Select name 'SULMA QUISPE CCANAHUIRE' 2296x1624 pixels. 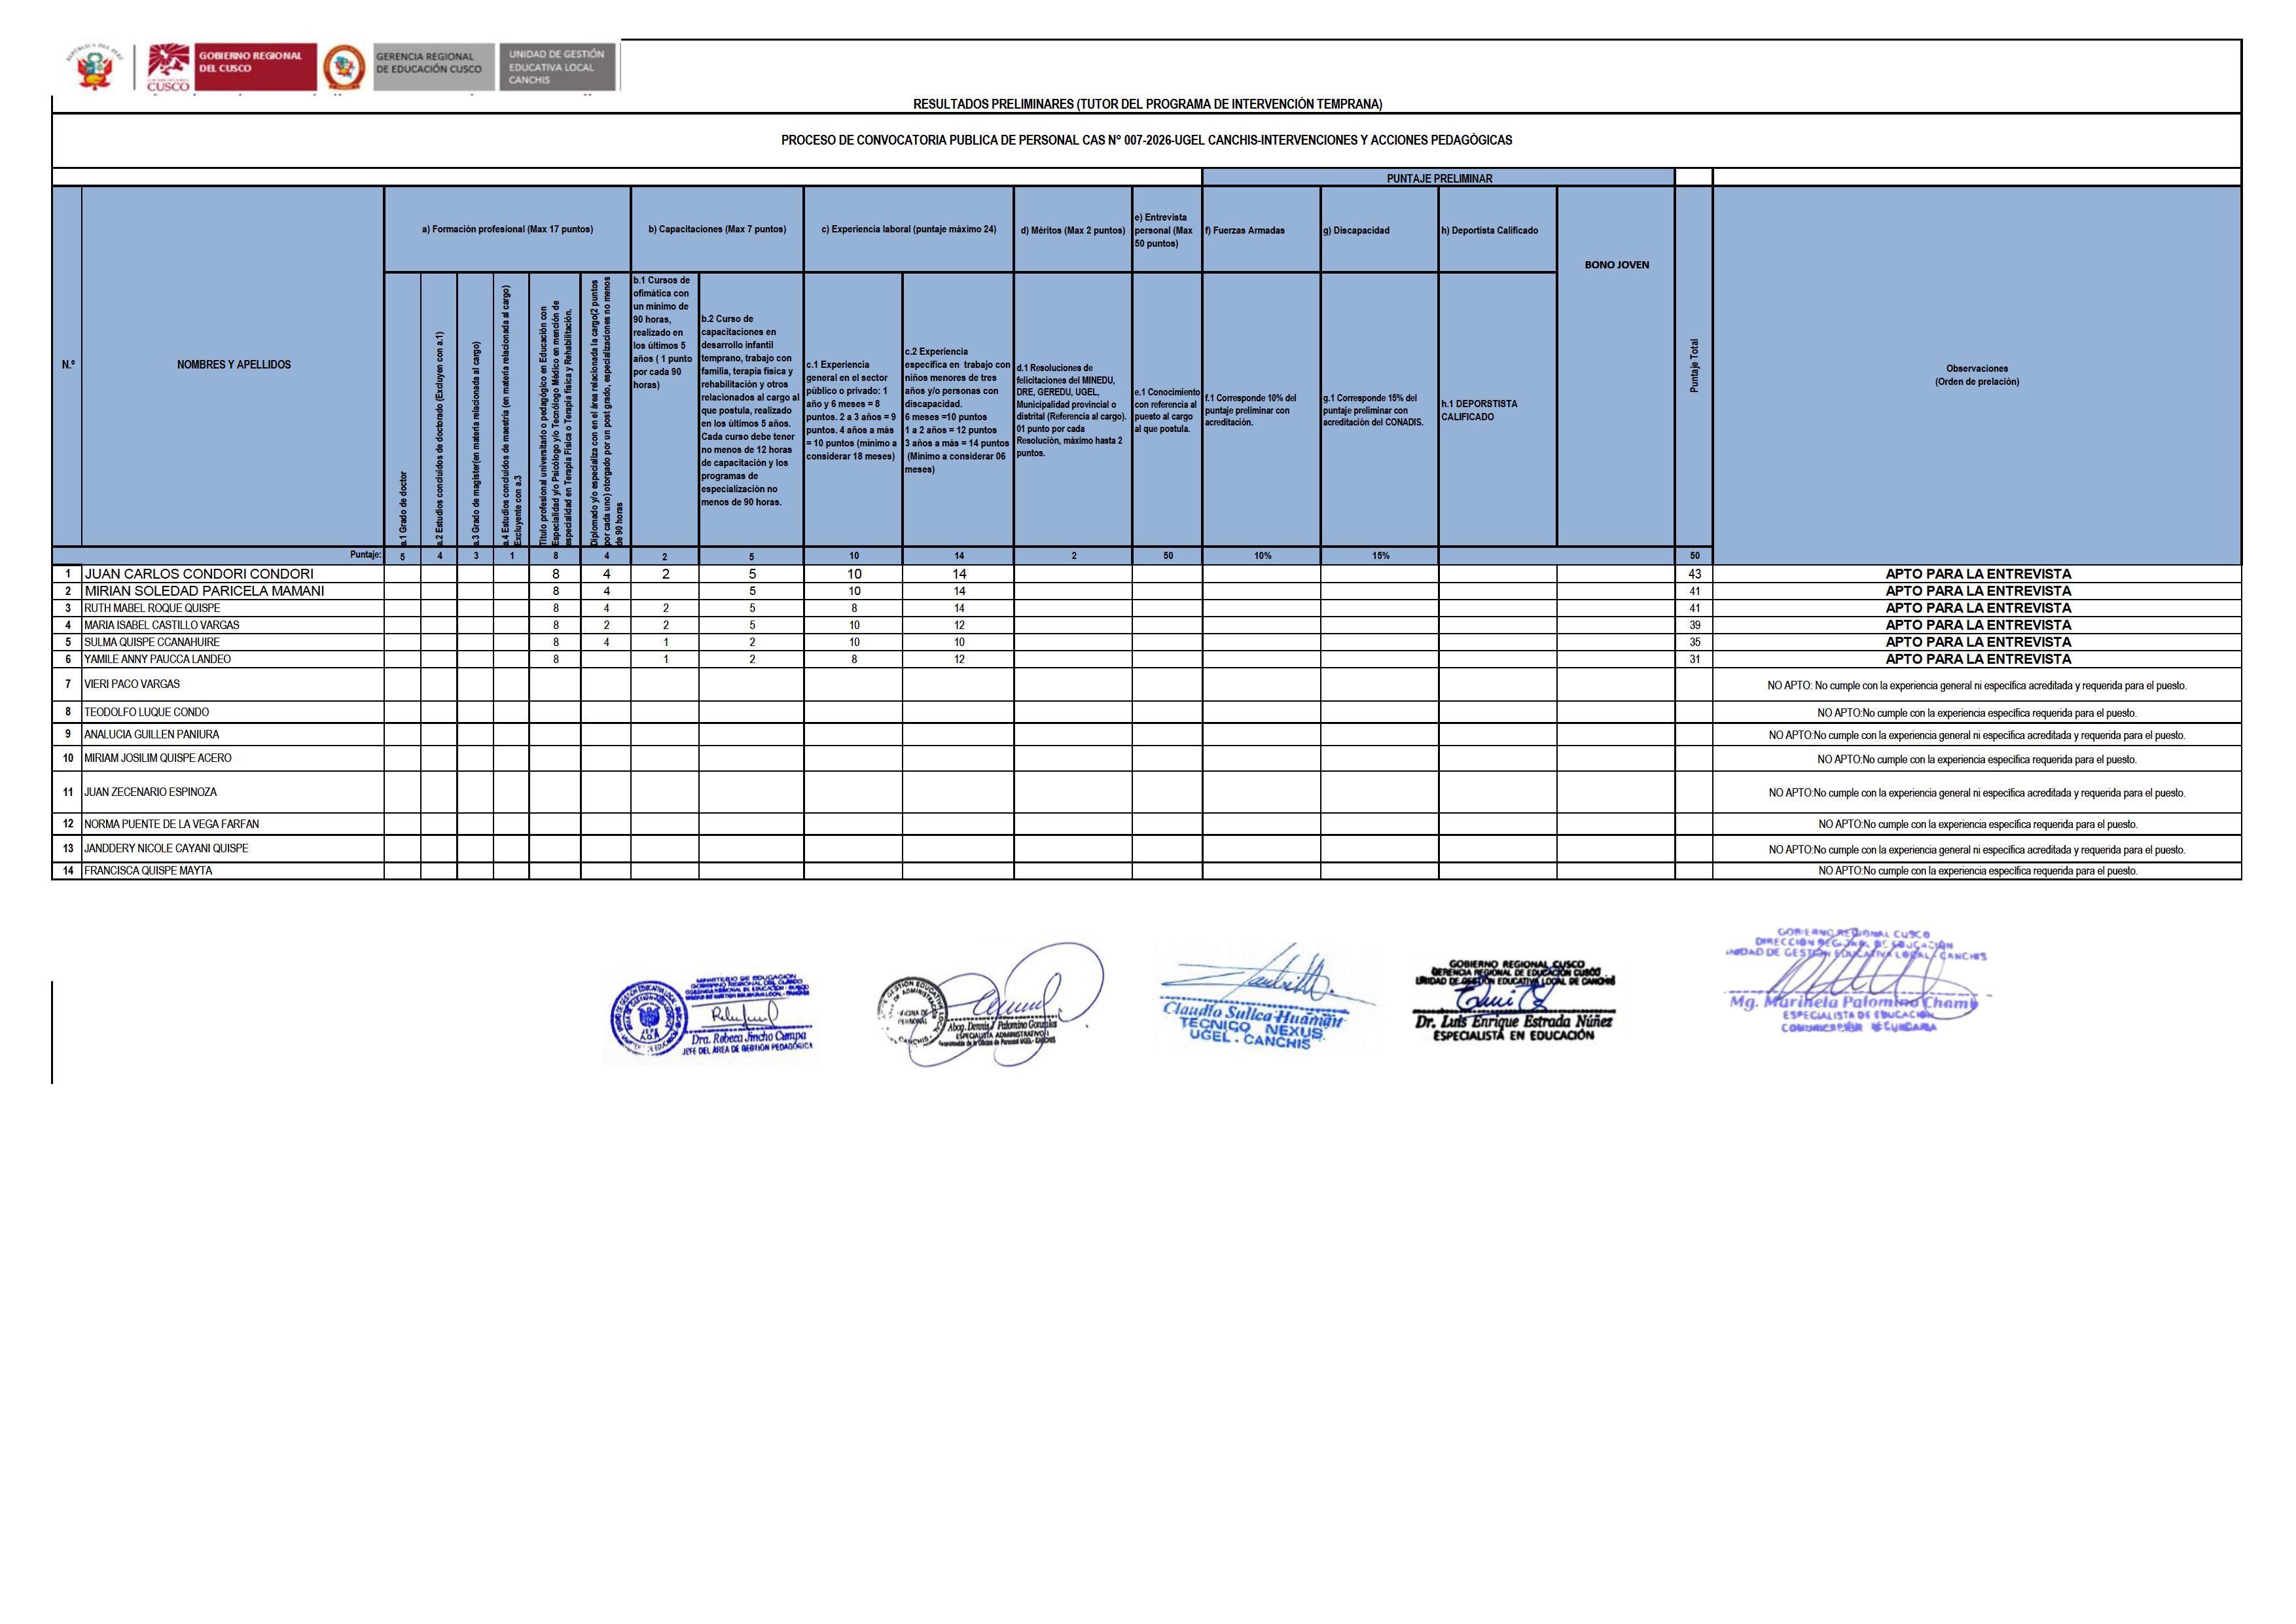coord(152,642)
